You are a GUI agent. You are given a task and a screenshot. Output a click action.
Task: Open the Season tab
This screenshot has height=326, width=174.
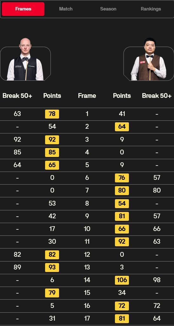108,9
